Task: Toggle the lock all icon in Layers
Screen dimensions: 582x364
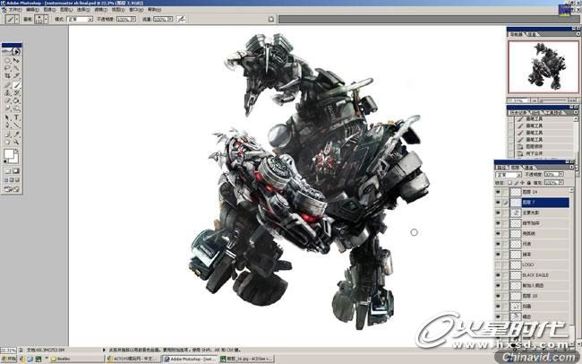Action: point(529,183)
